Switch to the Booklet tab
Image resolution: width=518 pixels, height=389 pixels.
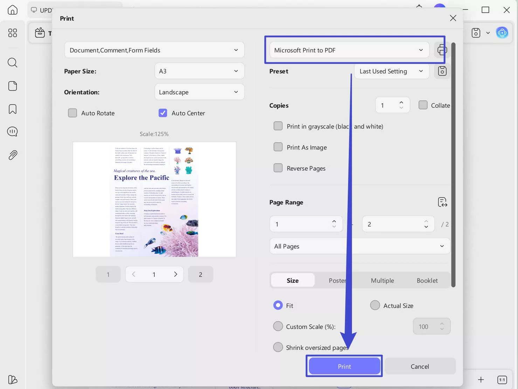[427, 280]
